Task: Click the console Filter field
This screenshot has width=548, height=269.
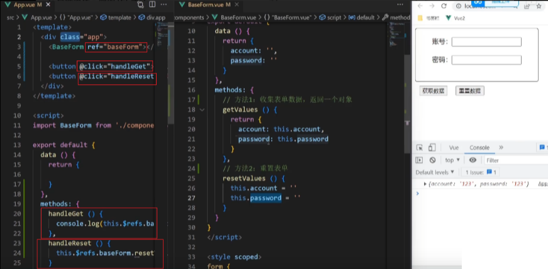Action: (x=516, y=160)
